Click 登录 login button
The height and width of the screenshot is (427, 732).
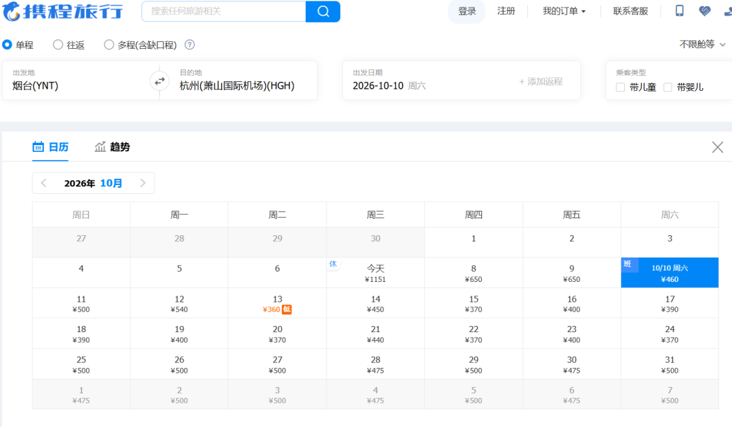pos(467,12)
